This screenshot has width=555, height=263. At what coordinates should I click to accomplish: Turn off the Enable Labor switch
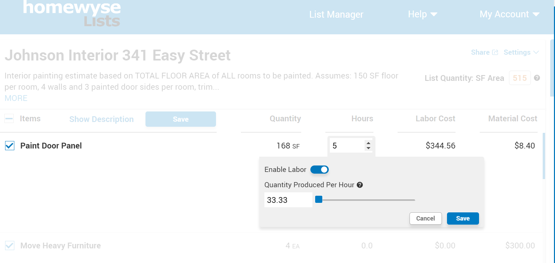[319, 170]
